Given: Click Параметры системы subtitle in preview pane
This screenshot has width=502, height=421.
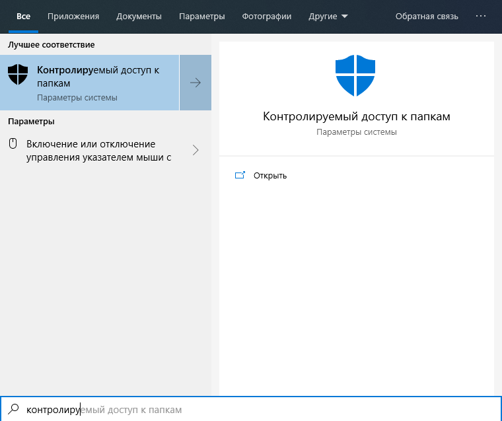Looking at the screenshot, I should point(356,132).
